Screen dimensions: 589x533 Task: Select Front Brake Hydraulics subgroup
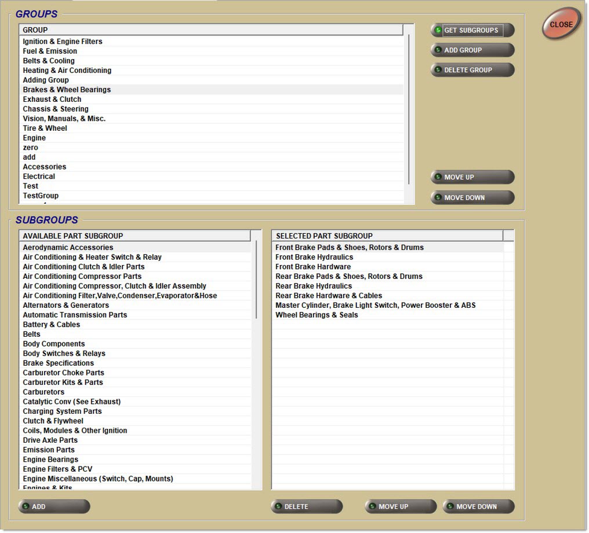coord(314,257)
